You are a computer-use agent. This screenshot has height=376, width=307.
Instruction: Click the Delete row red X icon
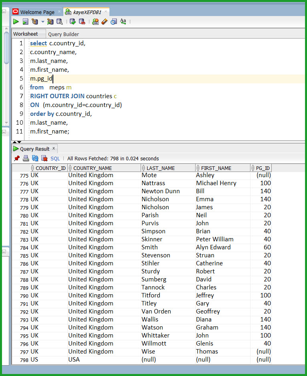pyautogui.click(x=44, y=158)
